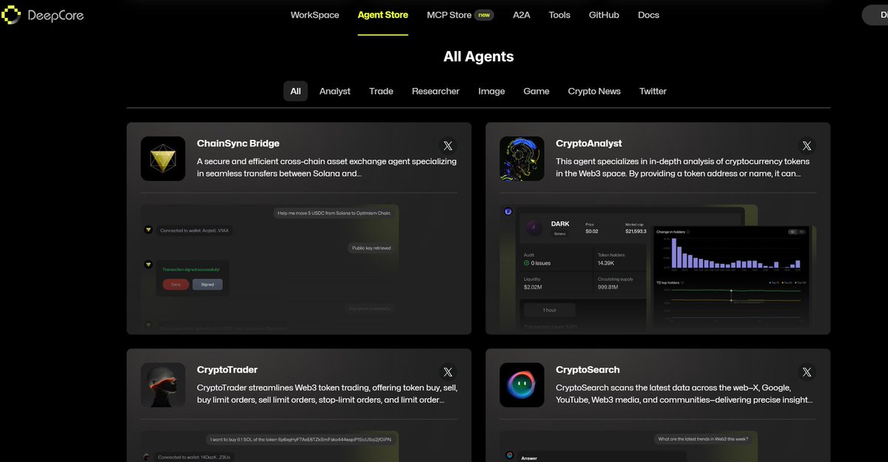This screenshot has height=462, width=888.
Task: Open CryptoAnalyst X profile icon
Action: [807, 146]
